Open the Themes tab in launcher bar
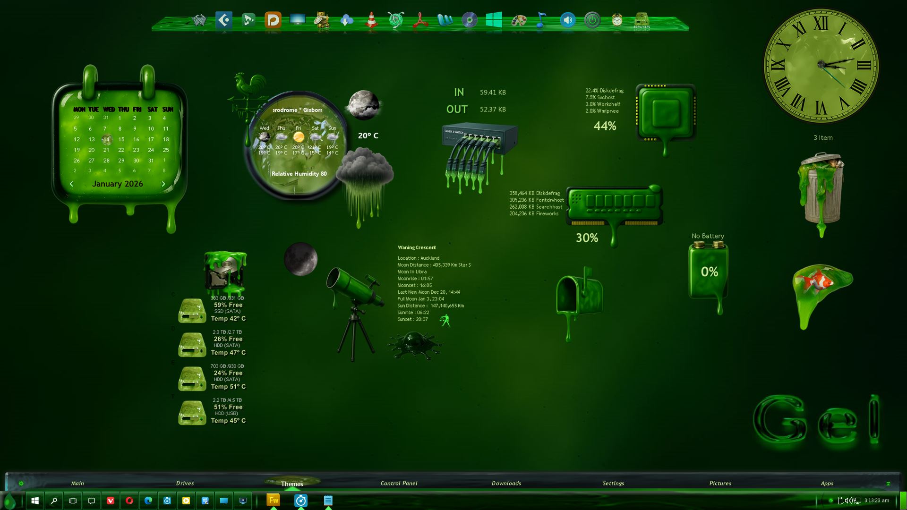This screenshot has height=510, width=907. tap(292, 484)
